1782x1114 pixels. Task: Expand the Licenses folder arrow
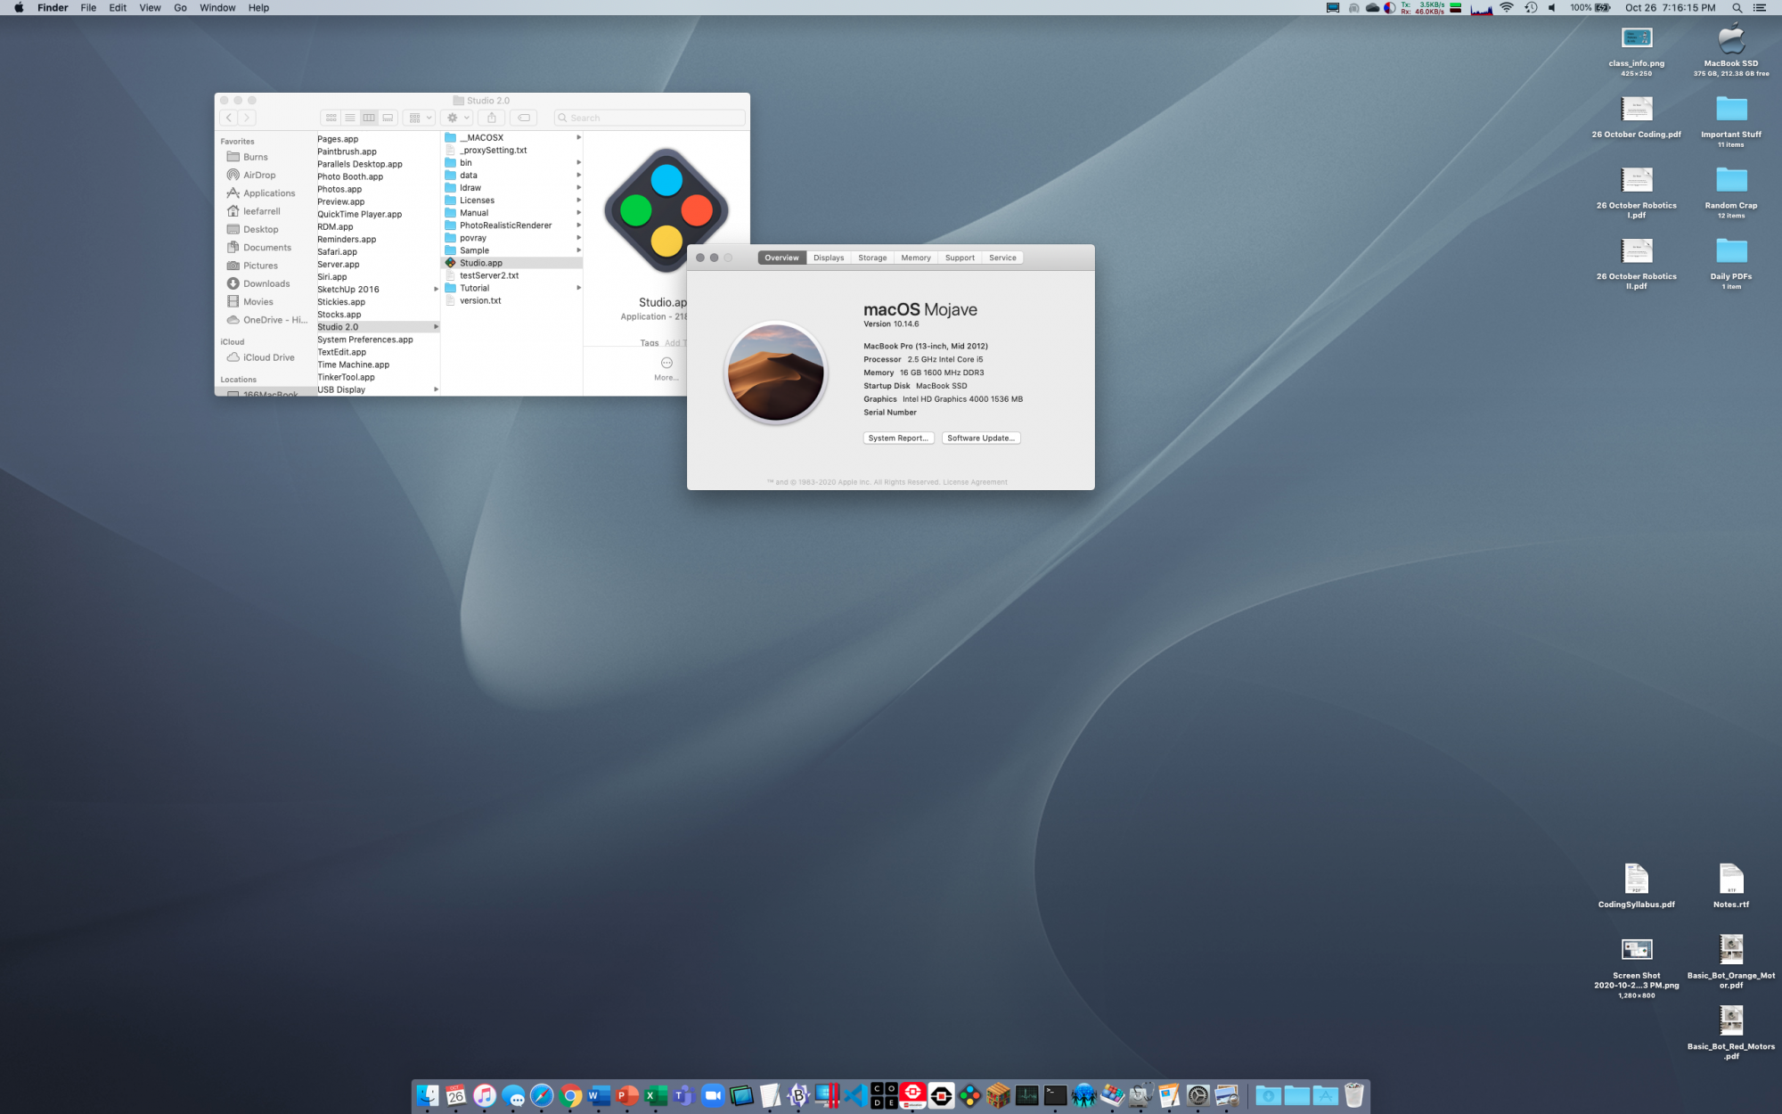579,201
